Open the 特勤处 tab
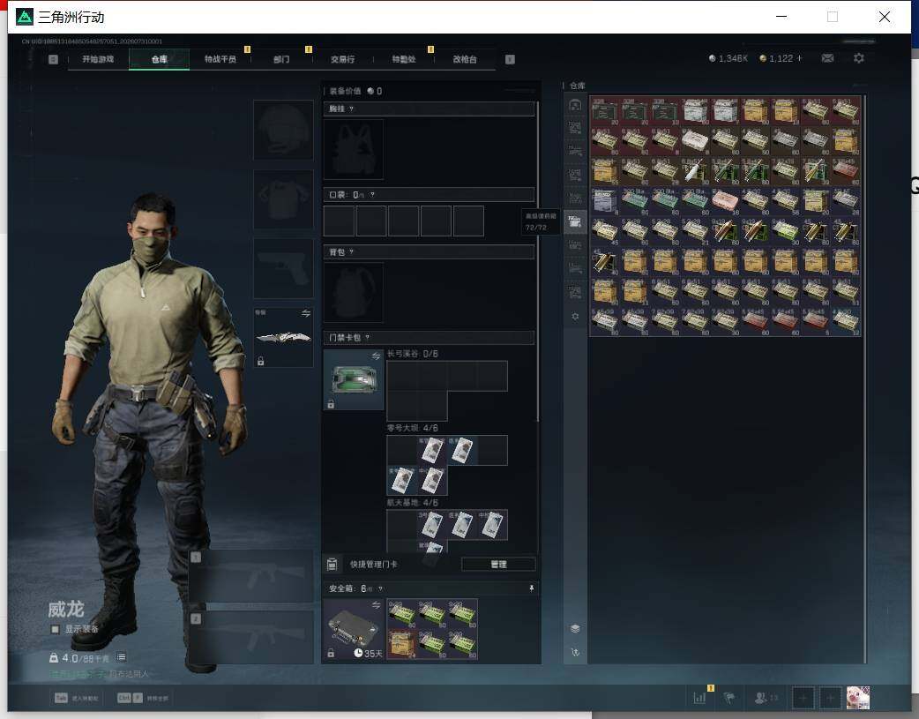This screenshot has width=919, height=719. (403, 59)
